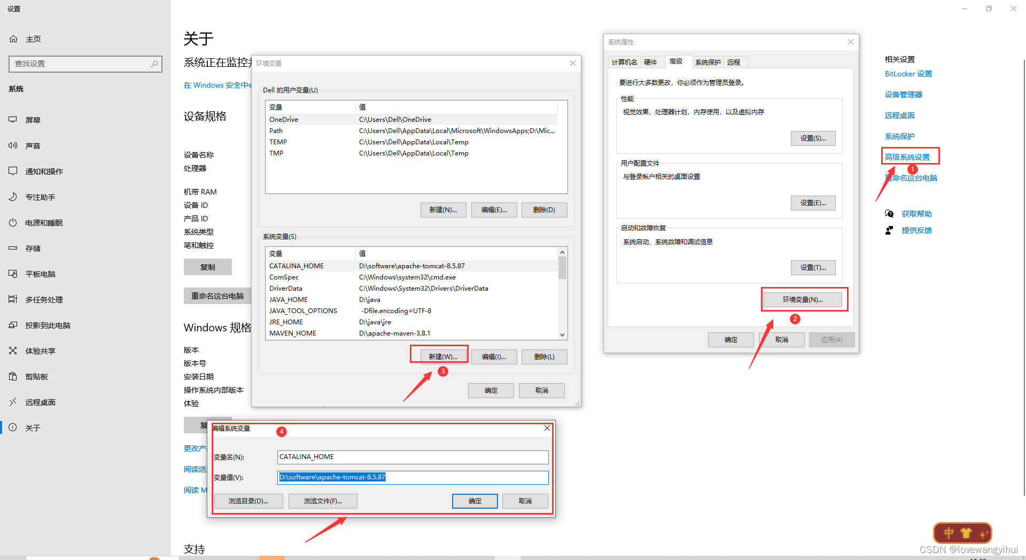The width and height of the screenshot is (1026, 560).
Task: Open Display (屏幕) settings icon
Action: click(x=13, y=120)
